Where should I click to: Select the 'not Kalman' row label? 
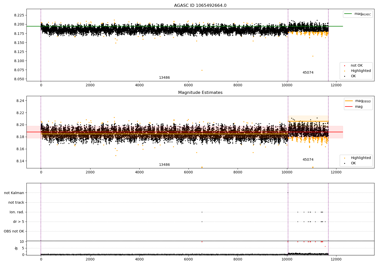[x=14, y=193]
